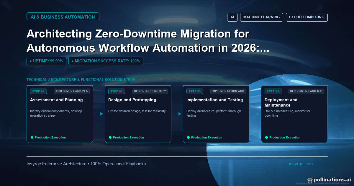The height and width of the screenshot is (186, 354).
Task: Select the STEP 02 badge
Action: tap(117, 91)
